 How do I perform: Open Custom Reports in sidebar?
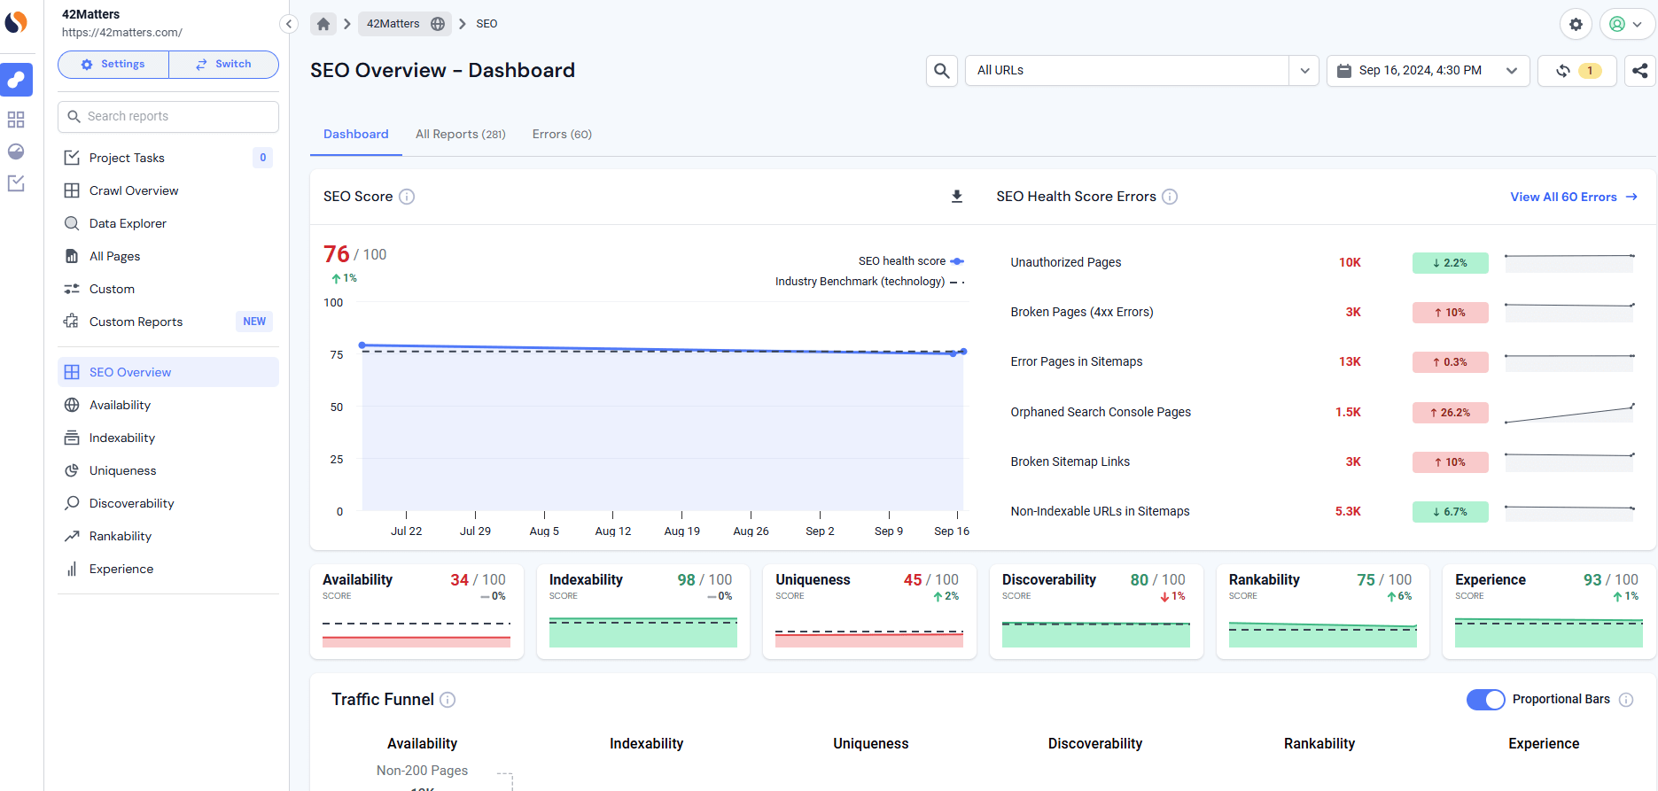pyautogui.click(x=168, y=322)
